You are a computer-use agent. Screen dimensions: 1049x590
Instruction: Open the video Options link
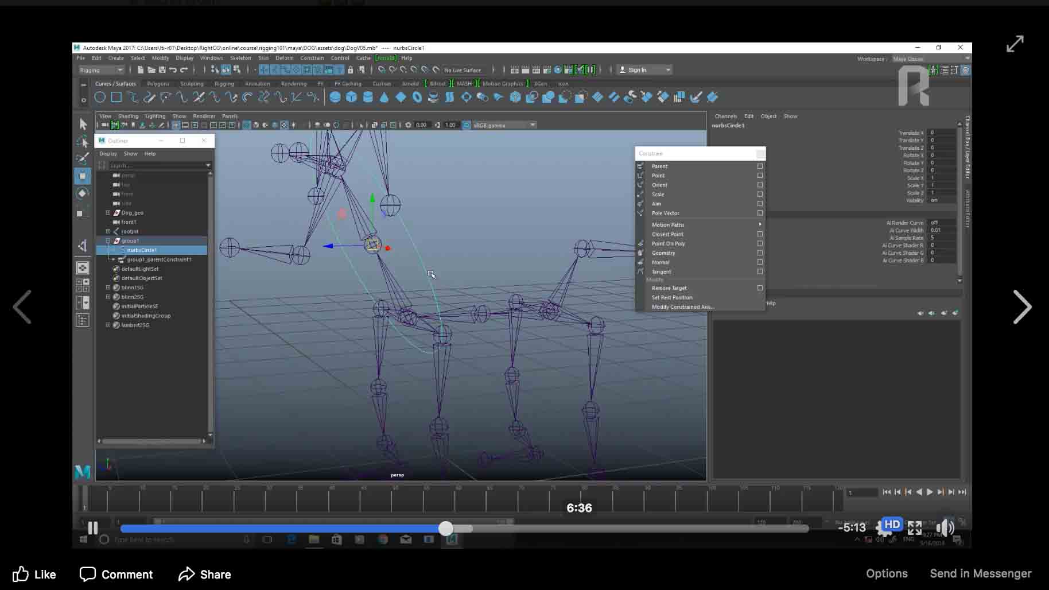(887, 573)
